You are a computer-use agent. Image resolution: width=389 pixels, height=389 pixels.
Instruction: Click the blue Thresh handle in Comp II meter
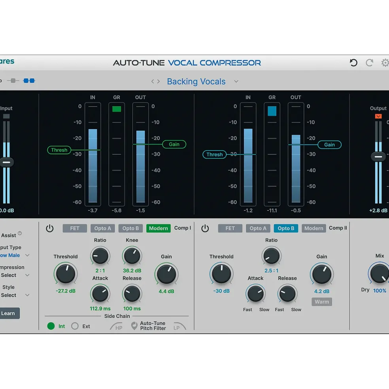(x=215, y=154)
